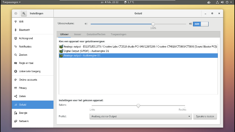Open Achtergrond settings
Viewport: 235px width, 132px height.
tap(33, 38)
